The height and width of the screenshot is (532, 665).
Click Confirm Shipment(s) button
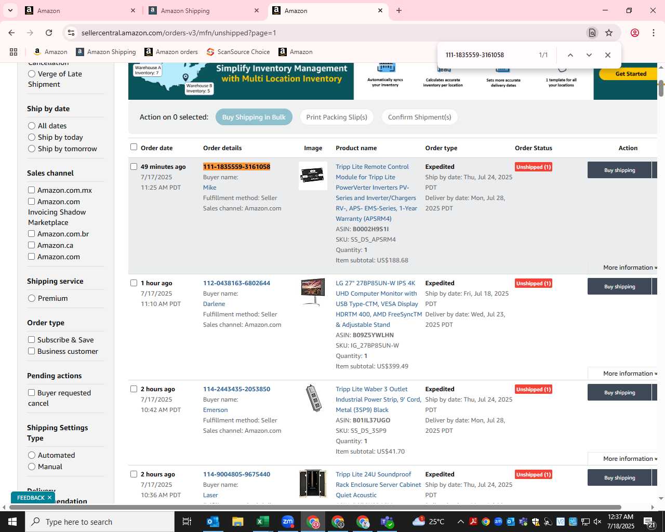pyautogui.click(x=420, y=117)
